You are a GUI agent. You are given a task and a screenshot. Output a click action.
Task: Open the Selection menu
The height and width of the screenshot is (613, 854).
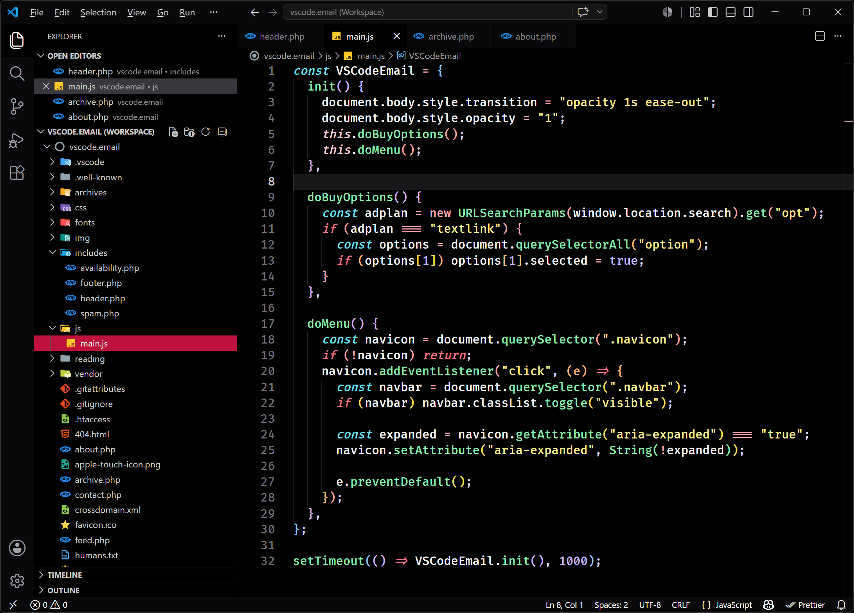click(98, 12)
